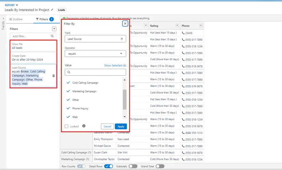Click the (888) 555-1212 phone number
Viewport: 282px width, 170px height.
194,133
